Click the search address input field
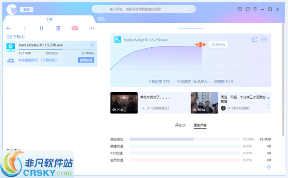288x178 pixels. (135, 9)
